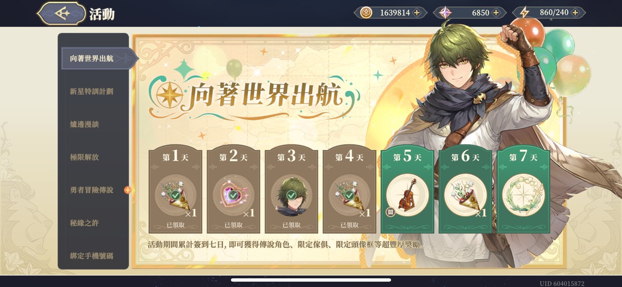
Task: Open 勇者冒險傳說 with notification dot
Action: (x=91, y=190)
